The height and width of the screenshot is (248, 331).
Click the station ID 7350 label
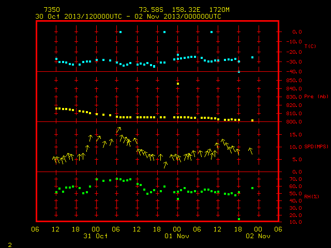(52, 10)
